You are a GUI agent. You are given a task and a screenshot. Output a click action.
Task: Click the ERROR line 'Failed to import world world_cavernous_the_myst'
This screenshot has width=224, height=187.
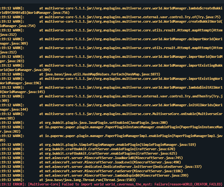pos(111,184)
